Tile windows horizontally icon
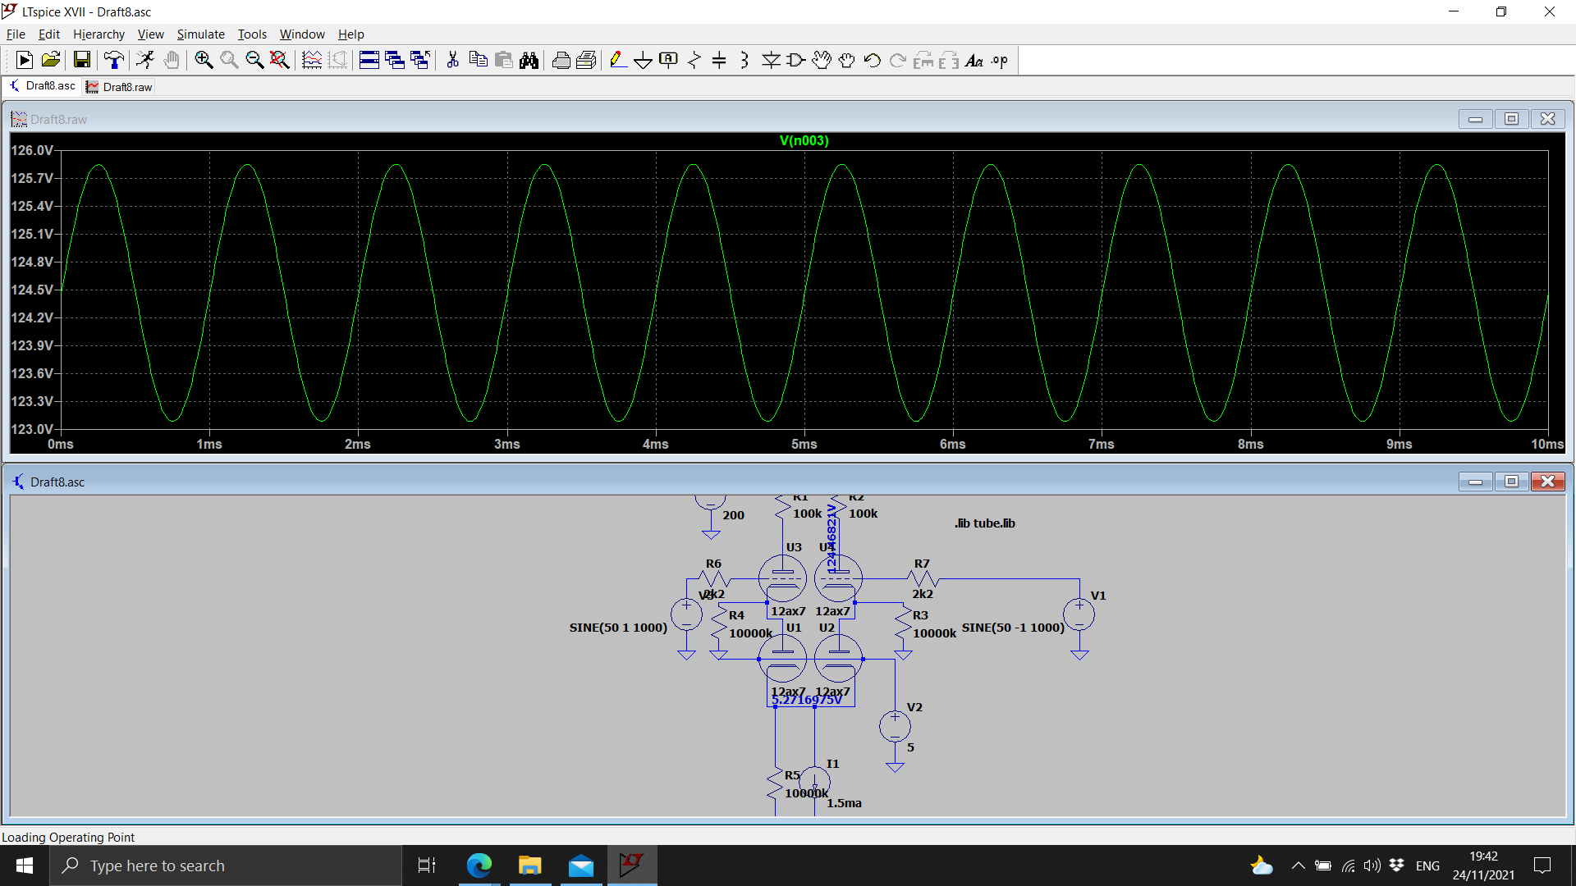 click(x=369, y=60)
